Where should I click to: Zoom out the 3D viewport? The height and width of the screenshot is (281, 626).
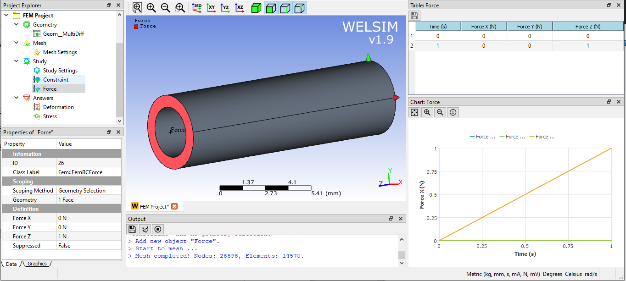166,8
